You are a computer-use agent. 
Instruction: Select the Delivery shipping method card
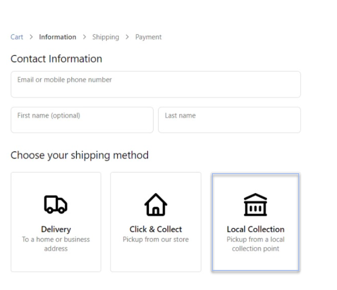(x=56, y=222)
